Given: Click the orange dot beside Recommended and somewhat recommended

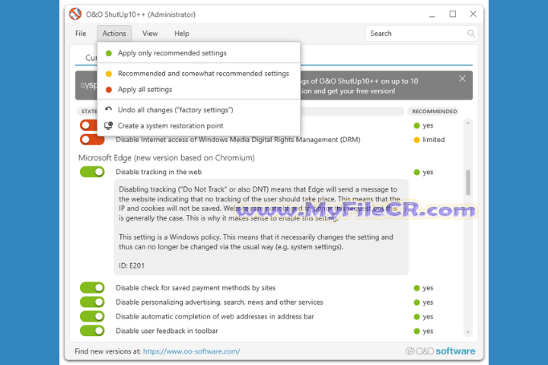Looking at the screenshot, I should click(x=109, y=74).
